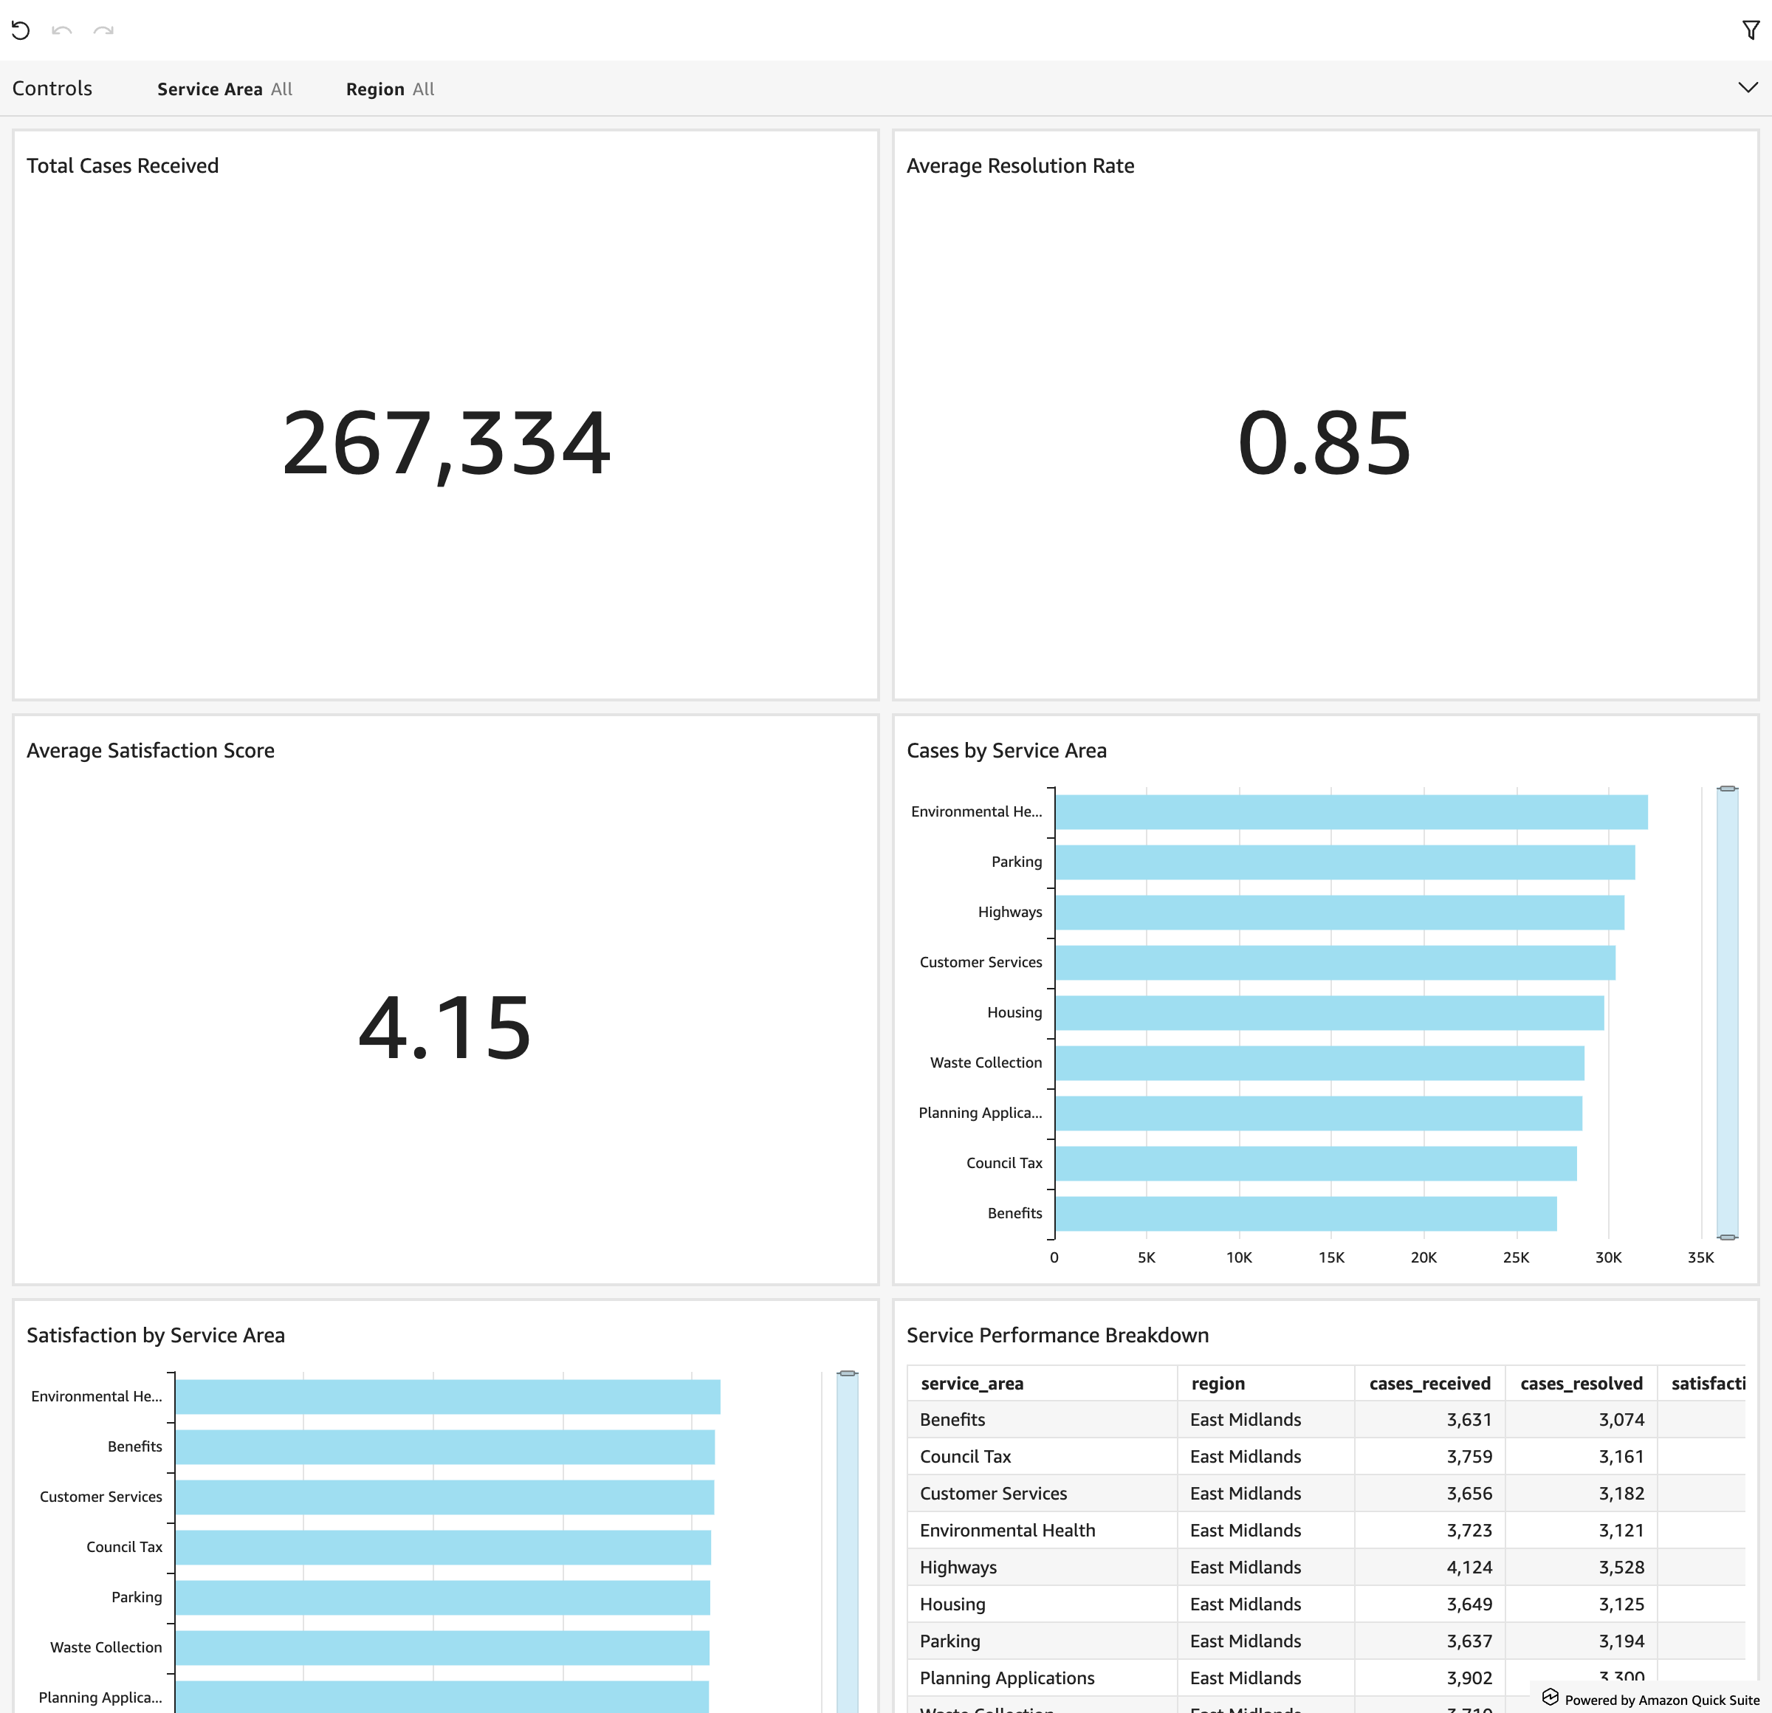Click the Controls label

coord(52,88)
